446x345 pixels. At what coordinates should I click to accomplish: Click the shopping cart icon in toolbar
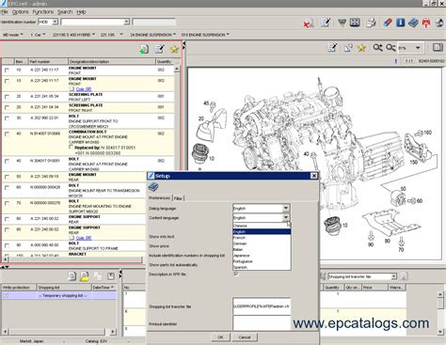(342, 23)
